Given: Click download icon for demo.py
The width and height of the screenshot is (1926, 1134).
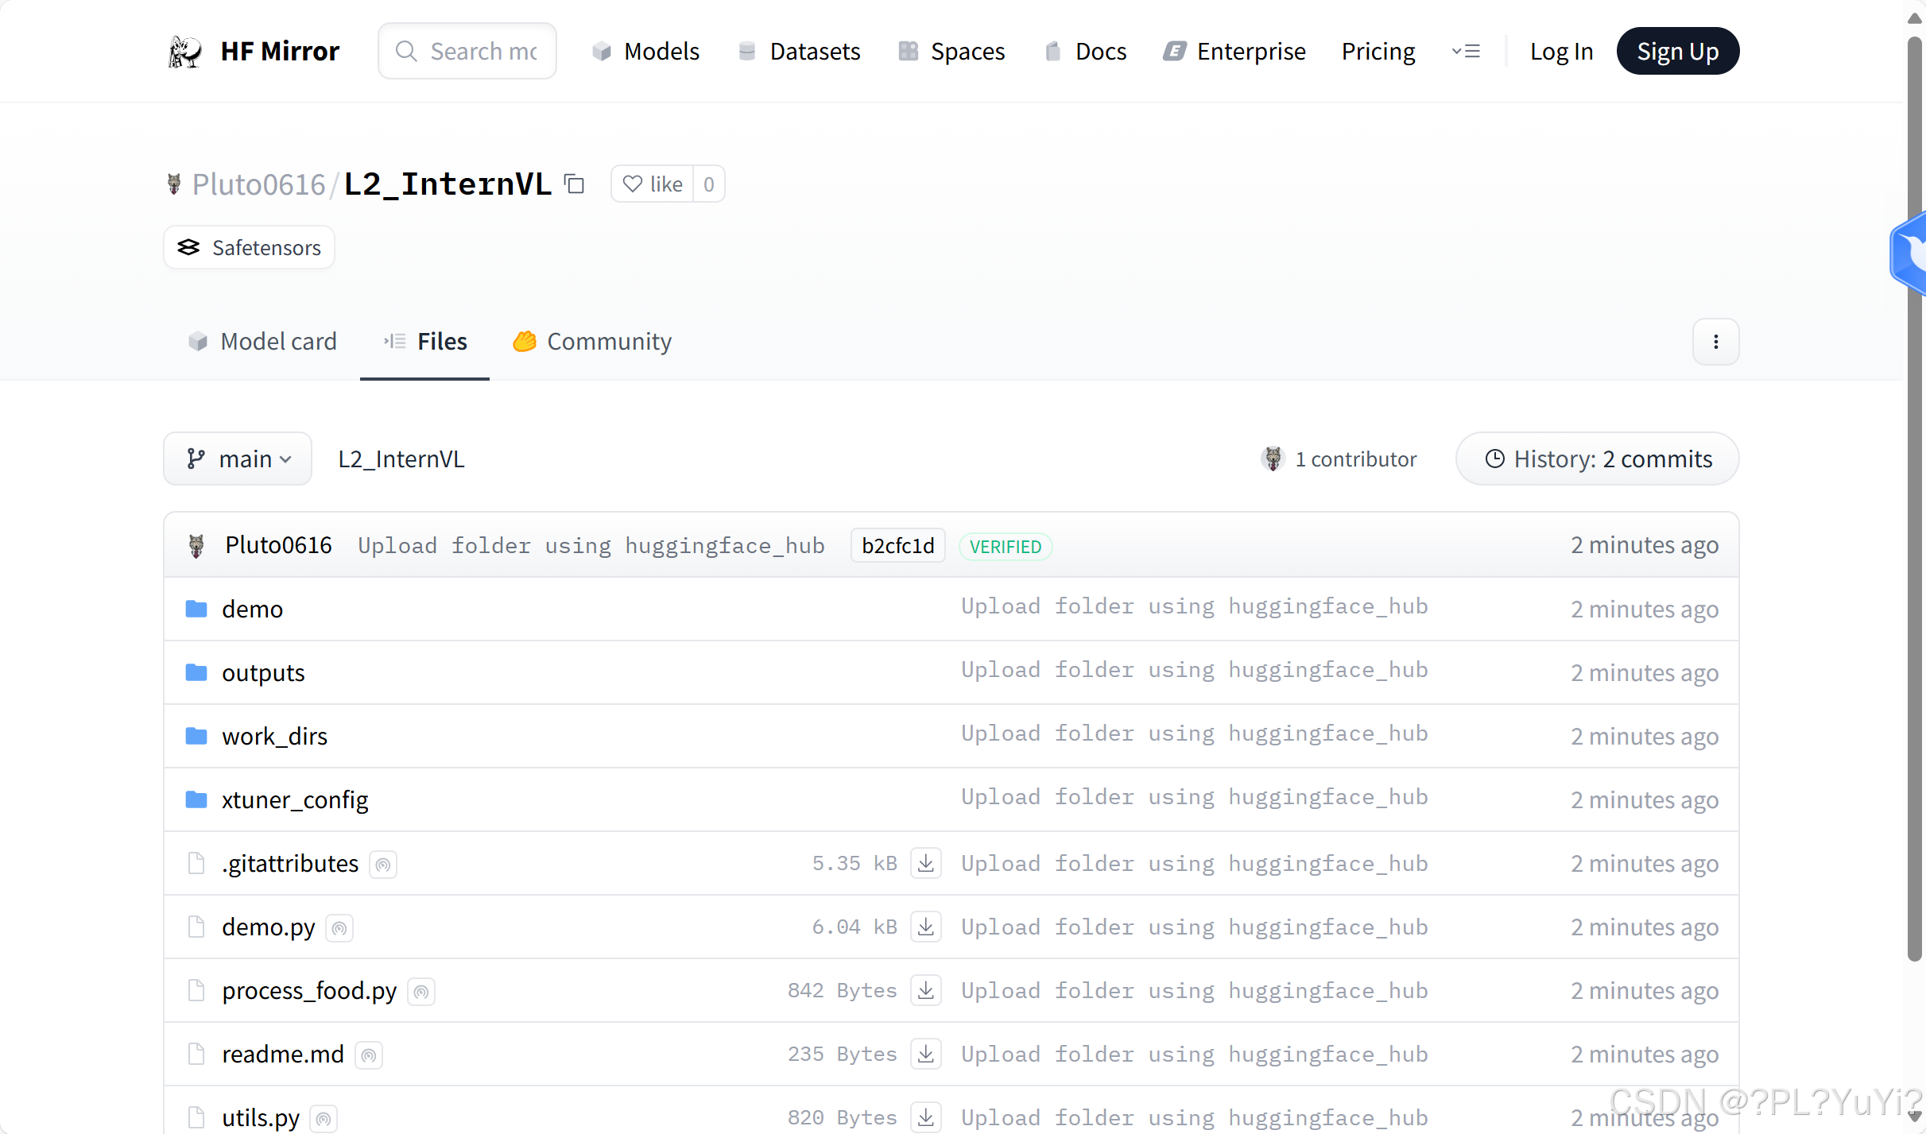Looking at the screenshot, I should click(x=925, y=927).
